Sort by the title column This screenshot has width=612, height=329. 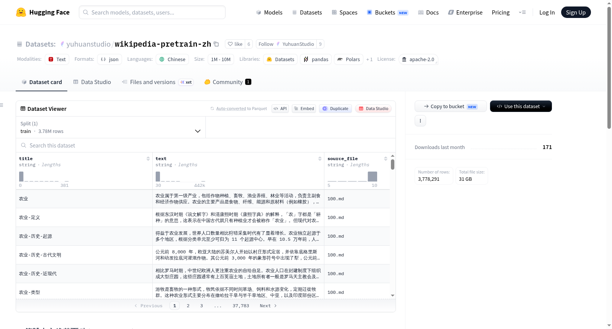(148, 159)
